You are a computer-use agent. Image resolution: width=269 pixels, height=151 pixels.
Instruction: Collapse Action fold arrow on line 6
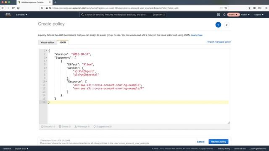click(47, 68)
